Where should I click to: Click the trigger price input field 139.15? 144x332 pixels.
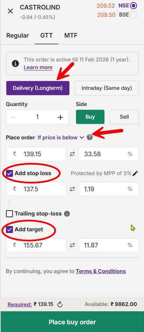(x=36, y=154)
